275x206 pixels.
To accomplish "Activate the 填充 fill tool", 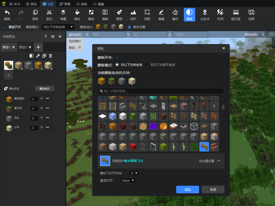I will (77, 15).
